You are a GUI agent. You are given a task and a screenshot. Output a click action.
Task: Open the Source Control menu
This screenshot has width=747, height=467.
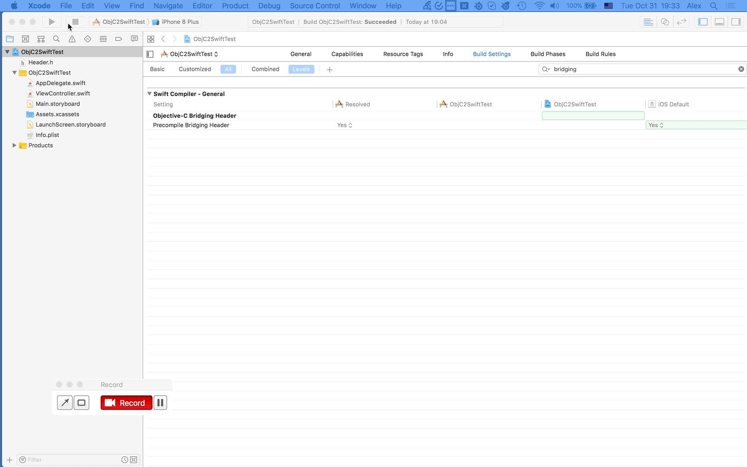pos(315,6)
